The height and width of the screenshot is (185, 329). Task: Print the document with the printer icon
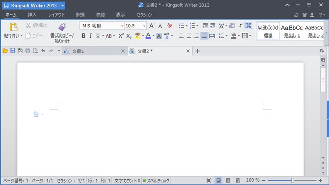pos(28,51)
